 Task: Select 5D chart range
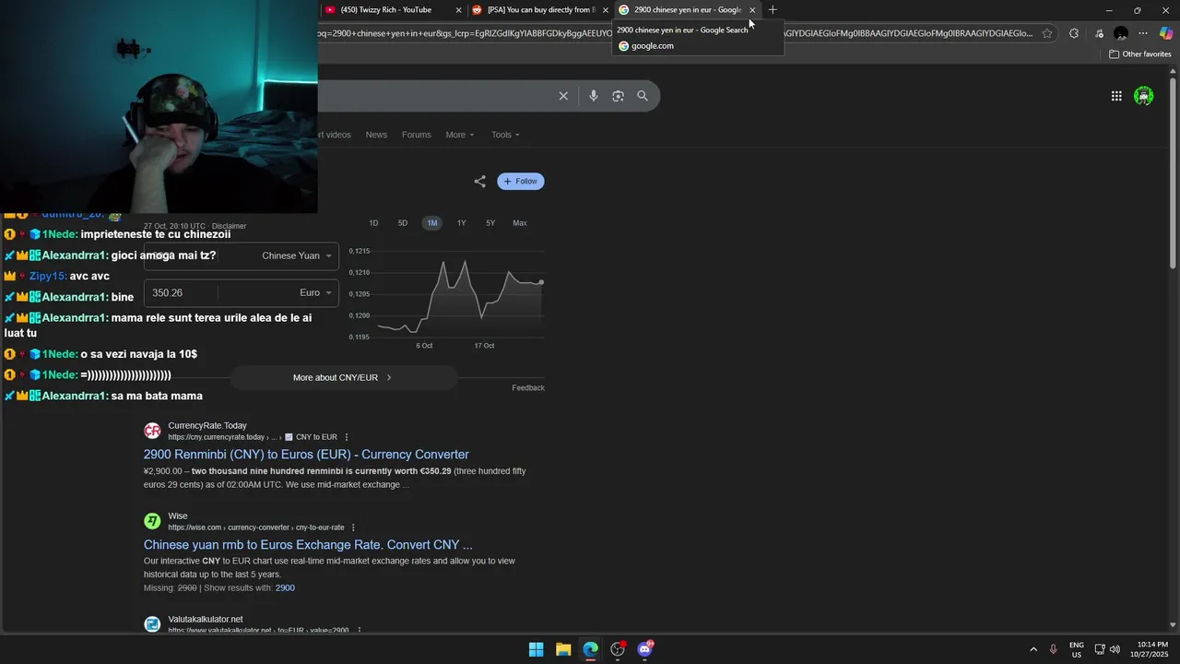(x=403, y=223)
